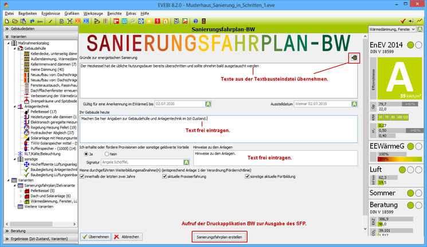The height and width of the screenshot is (247, 427).
Task: Click the text module import icon
Action: click(x=354, y=58)
